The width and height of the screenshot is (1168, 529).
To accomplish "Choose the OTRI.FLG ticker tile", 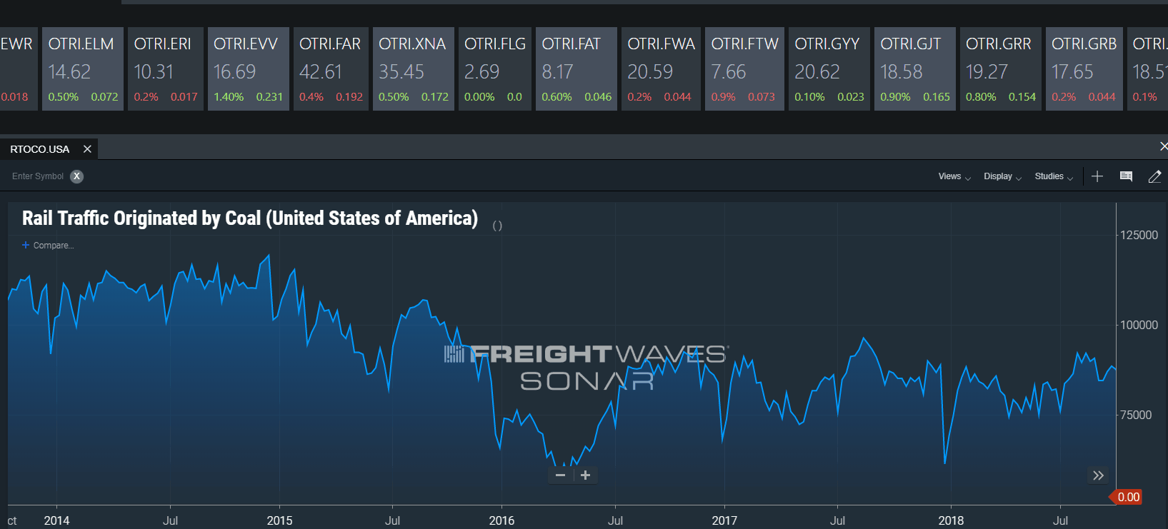I will [494, 69].
